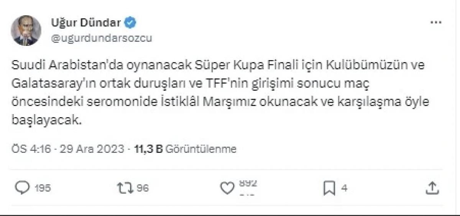Click the Görüntülenme label
The image size is (460, 216).
point(200,149)
